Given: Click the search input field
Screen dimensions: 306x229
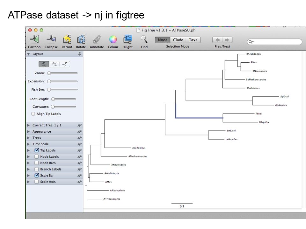Looking at the screenshot, I should coord(274,42).
